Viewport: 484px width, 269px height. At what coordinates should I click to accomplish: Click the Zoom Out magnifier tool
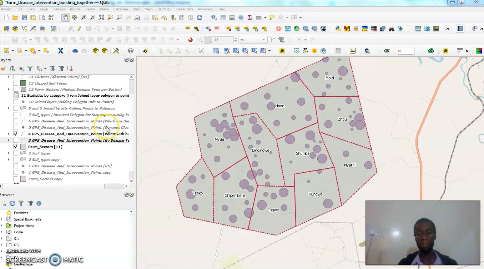click(92, 17)
